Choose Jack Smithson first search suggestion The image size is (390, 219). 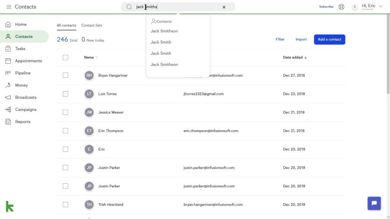click(x=164, y=31)
